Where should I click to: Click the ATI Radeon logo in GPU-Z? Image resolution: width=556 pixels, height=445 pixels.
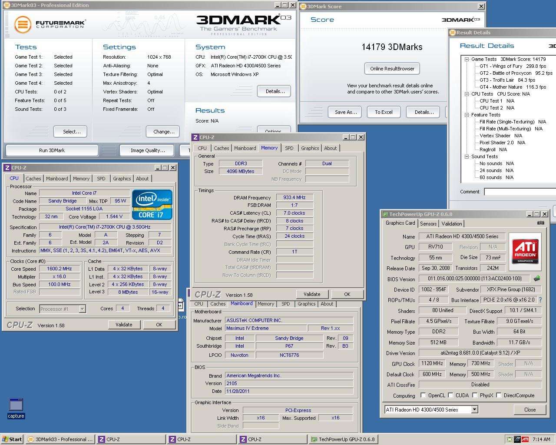tap(525, 251)
